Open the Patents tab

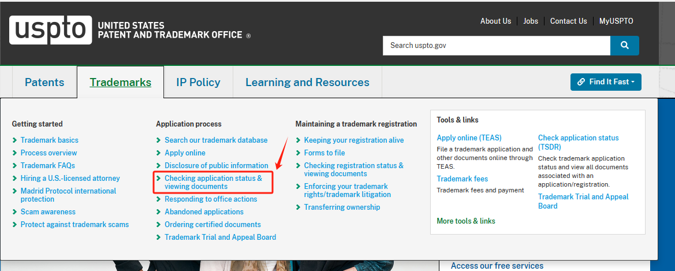tap(44, 83)
